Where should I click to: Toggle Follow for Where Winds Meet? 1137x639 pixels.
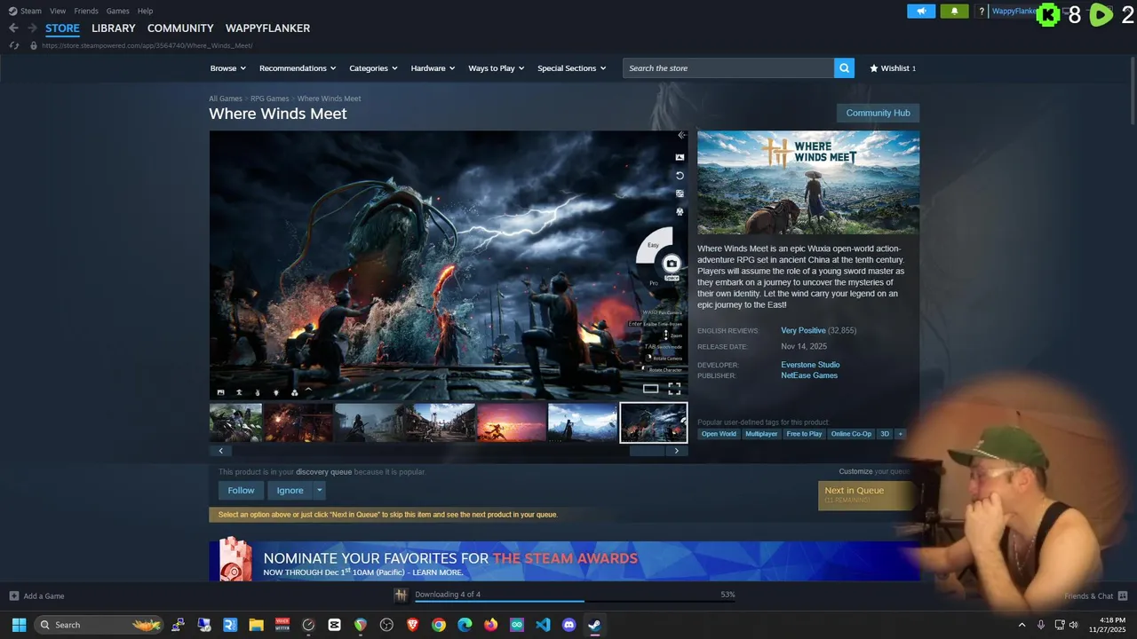(x=241, y=490)
